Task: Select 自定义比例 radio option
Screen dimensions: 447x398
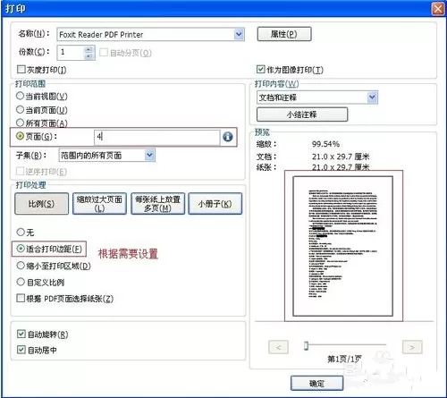Action: 21,282
